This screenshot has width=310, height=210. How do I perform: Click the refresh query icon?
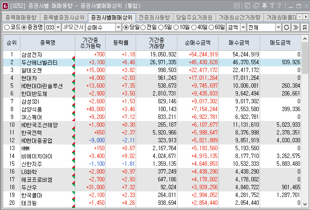[x=287, y=27]
